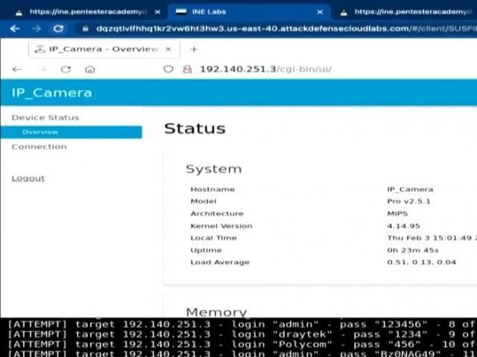The height and width of the screenshot is (357, 477).
Task: Click the 192.140.251.3 address bar
Action: (298, 69)
